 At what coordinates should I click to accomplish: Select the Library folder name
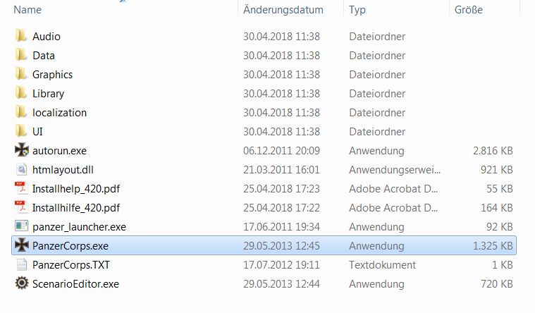pos(48,93)
